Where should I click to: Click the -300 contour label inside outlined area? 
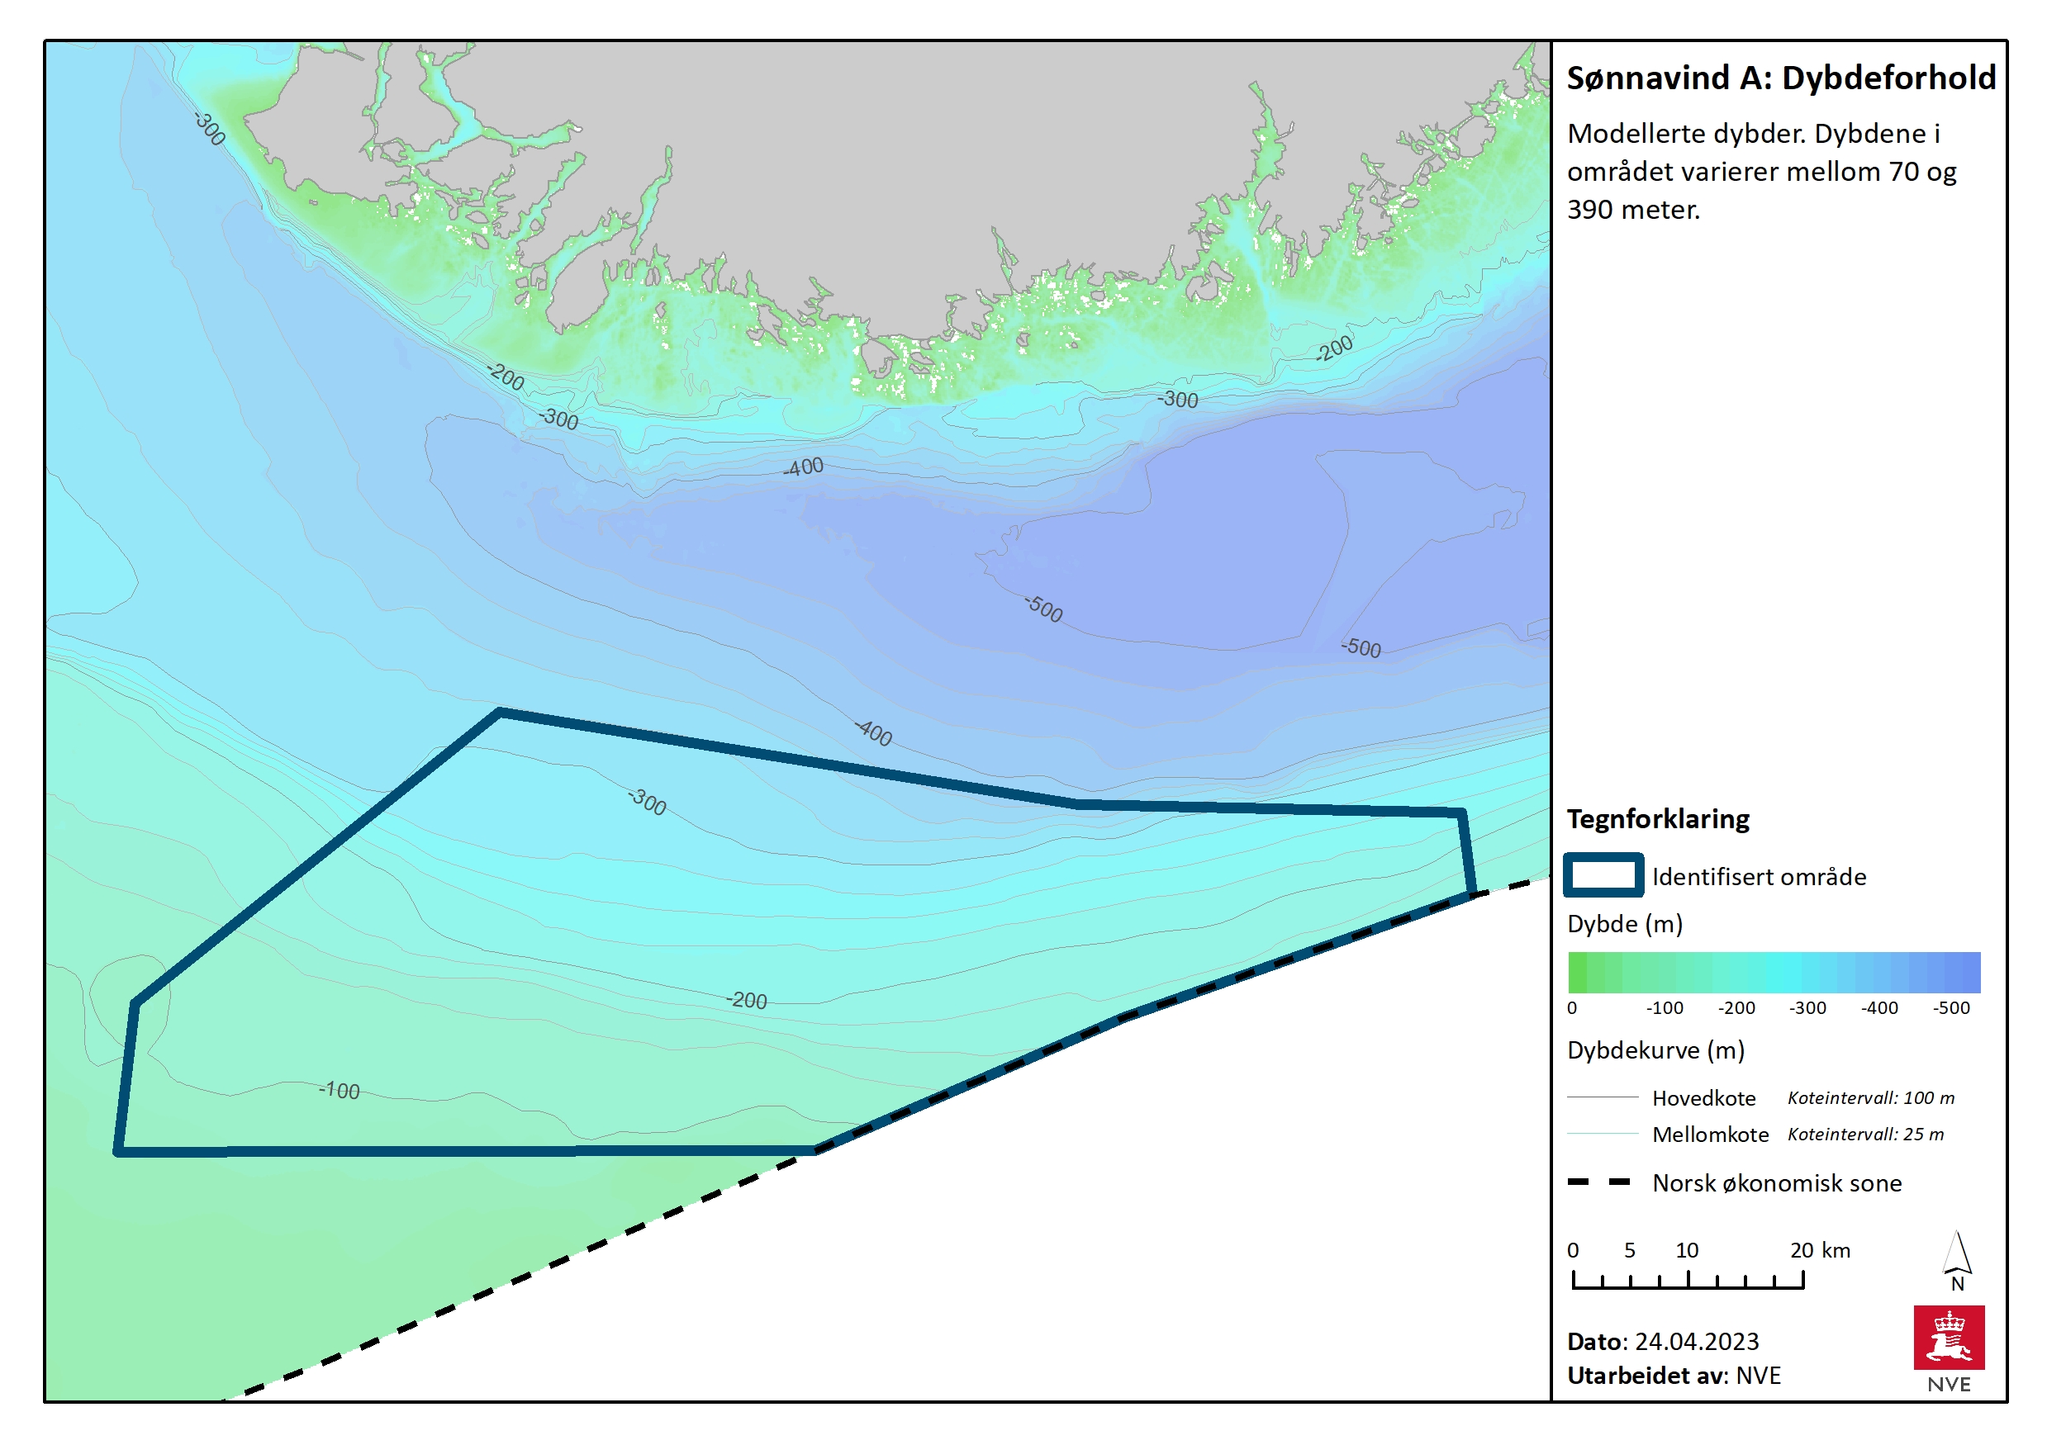pos(648,802)
